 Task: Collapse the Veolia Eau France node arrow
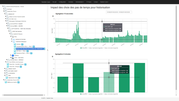coord(4,11)
